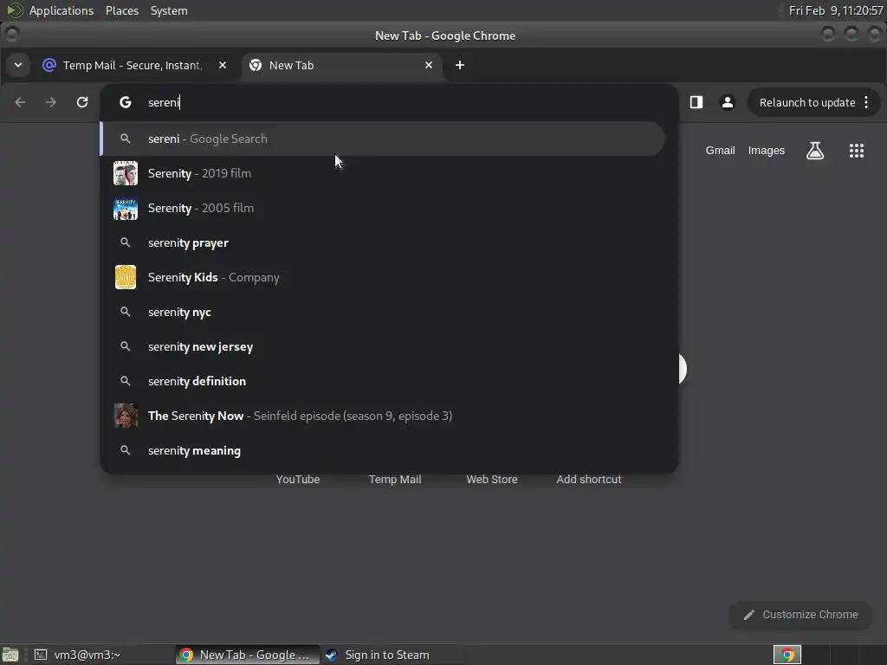Select the New Tab tab
Image resolution: width=887 pixels, height=665 pixels.
tap(342, 65)
